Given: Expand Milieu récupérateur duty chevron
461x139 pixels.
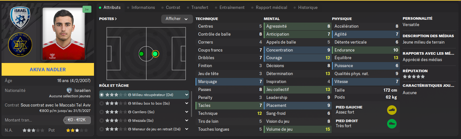Looking at the screenshot, I should (x=186, y=95).
